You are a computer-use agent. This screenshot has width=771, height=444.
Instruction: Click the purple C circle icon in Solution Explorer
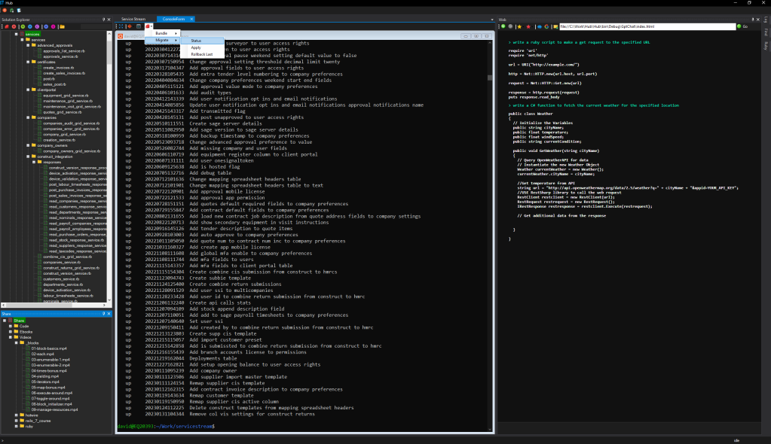click(38, 26)
